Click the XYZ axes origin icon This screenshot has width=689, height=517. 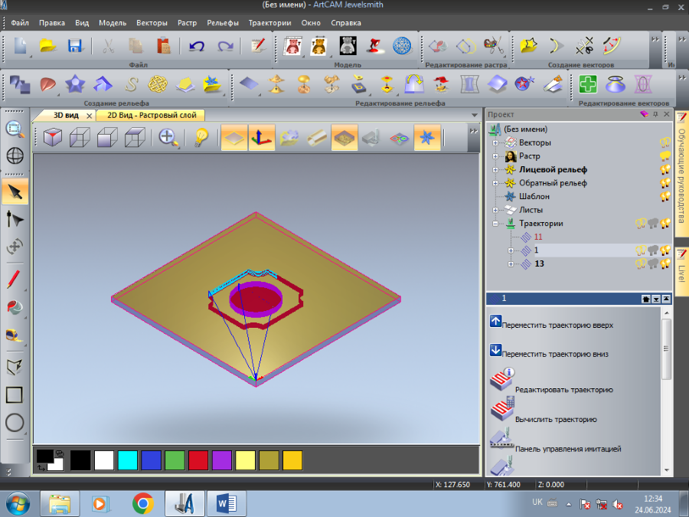coord(262,138)
